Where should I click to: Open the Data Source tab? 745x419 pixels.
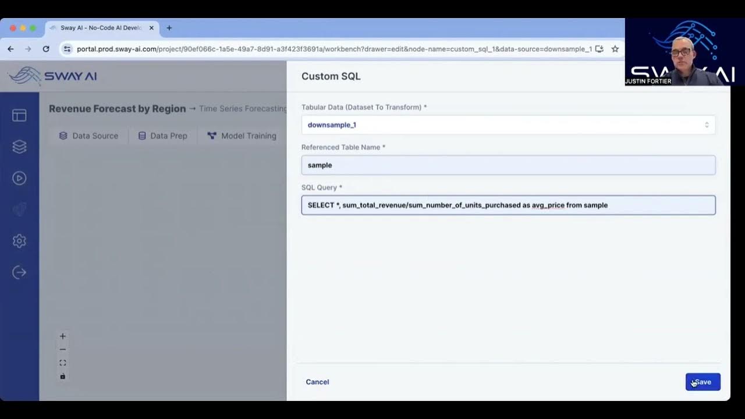(x=88, y=136)
